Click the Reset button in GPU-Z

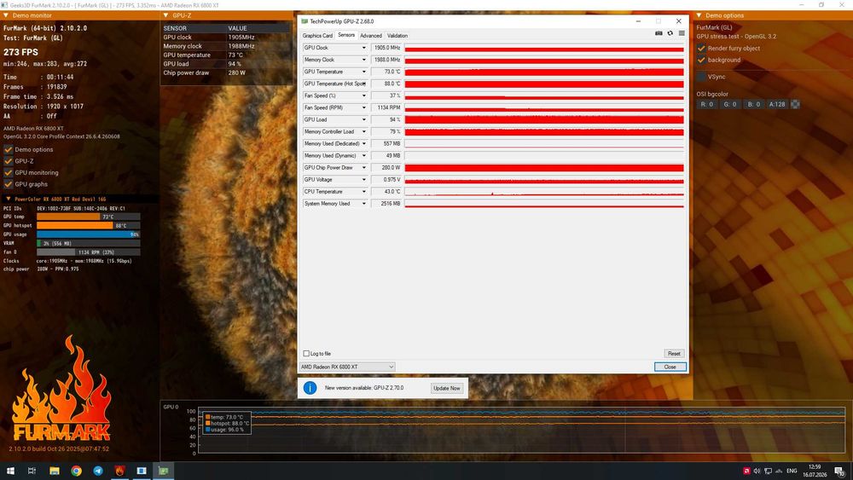(674, 353)
